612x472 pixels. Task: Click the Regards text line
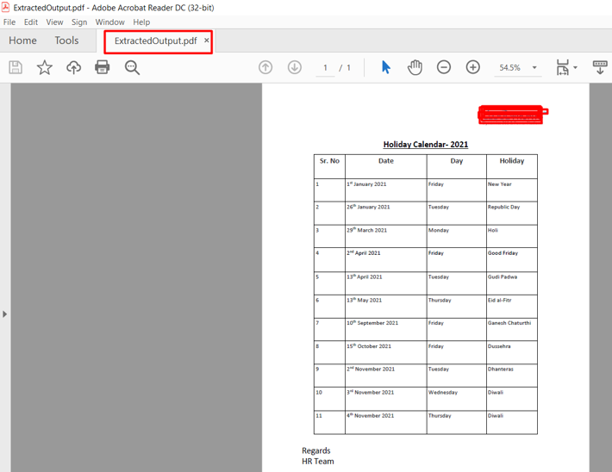(x=316, y=451)
